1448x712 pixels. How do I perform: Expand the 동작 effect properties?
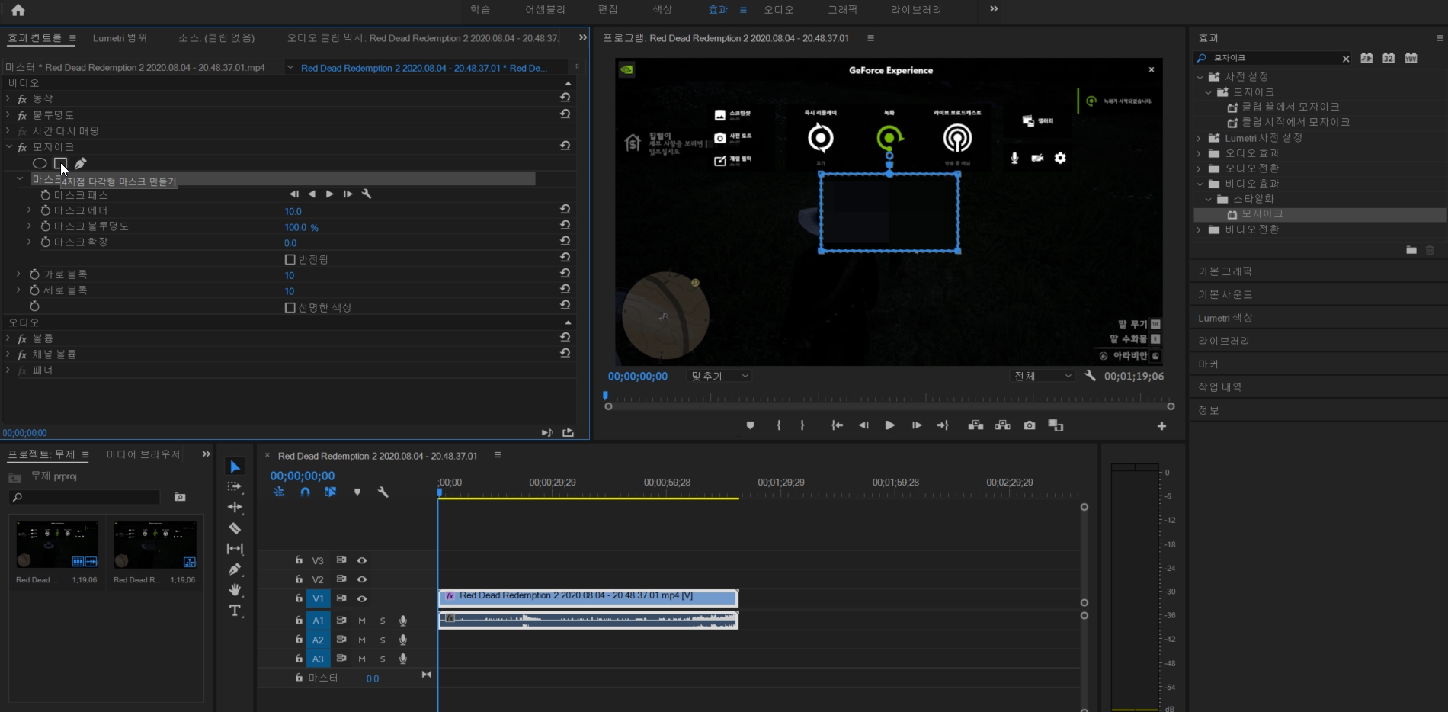pos(8,98)
